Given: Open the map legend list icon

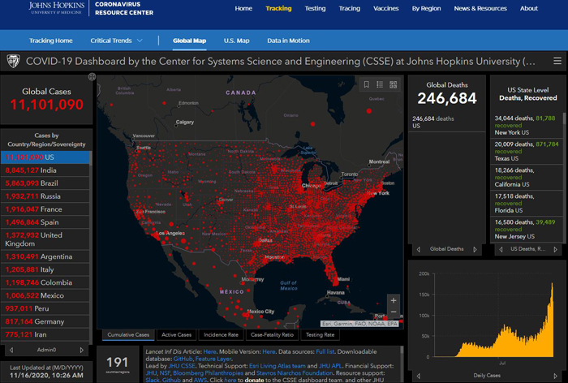Looking at the screenshot, I should click(x=380, y=84).
